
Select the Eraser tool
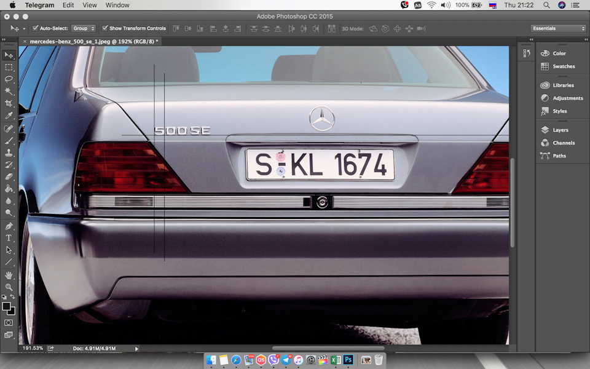tap(8, 177)
